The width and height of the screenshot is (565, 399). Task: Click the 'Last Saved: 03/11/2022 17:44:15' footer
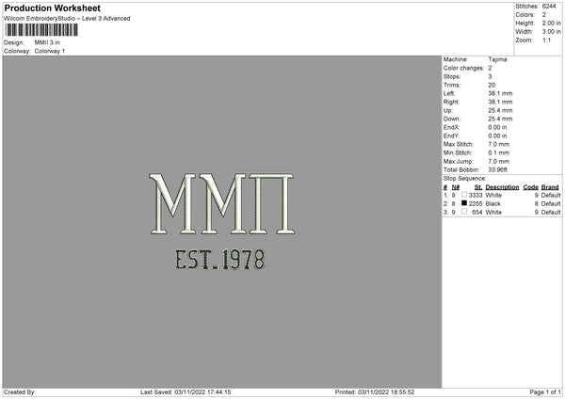186,392
